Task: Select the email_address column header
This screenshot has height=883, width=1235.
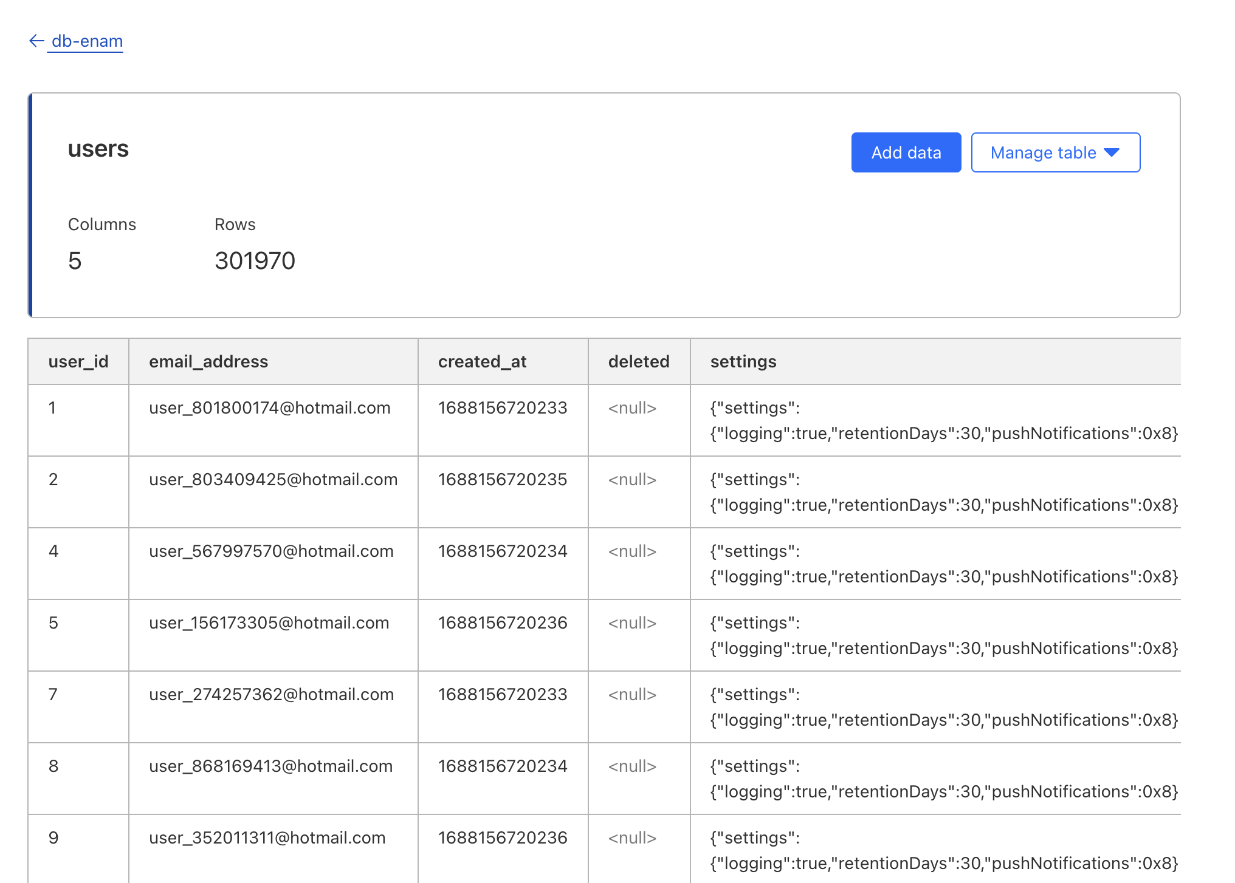Action: [x=208, y=361]
